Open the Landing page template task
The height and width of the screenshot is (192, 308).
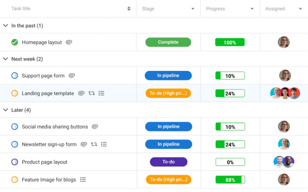pyautogui.click(x=48, y=93)
